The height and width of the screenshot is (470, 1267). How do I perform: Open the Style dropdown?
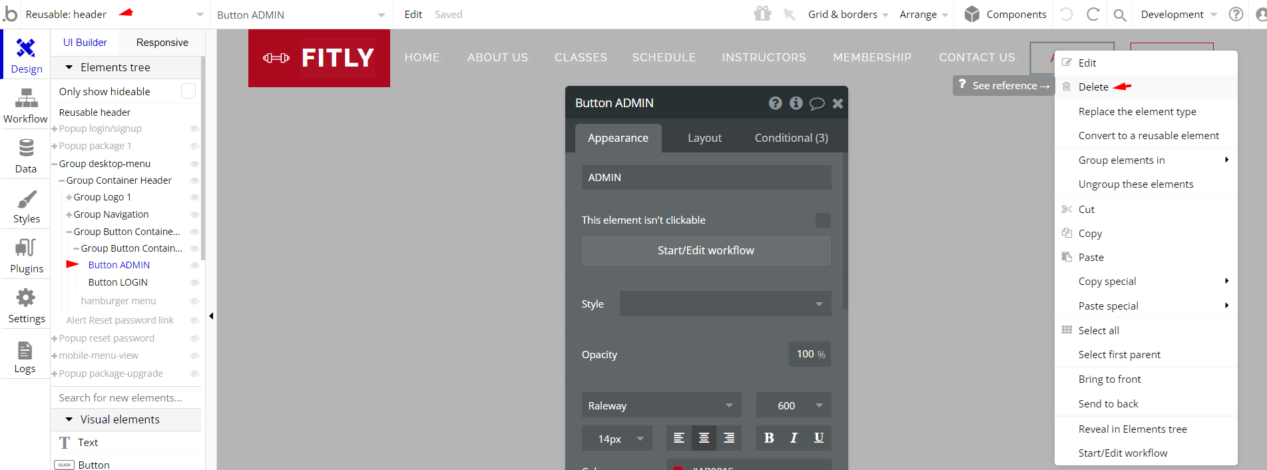click(x=726, y=304)
